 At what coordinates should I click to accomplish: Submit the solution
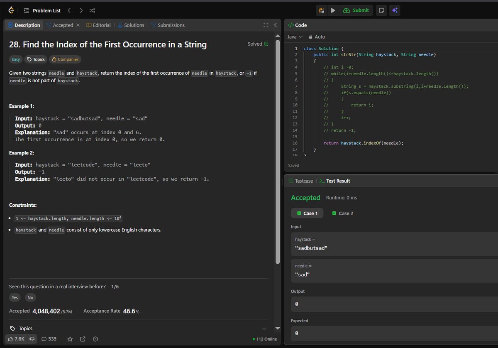[356, 10]
